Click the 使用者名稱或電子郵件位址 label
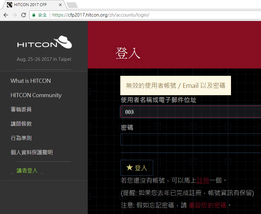261x214 pixels. (x=159, y=100)
